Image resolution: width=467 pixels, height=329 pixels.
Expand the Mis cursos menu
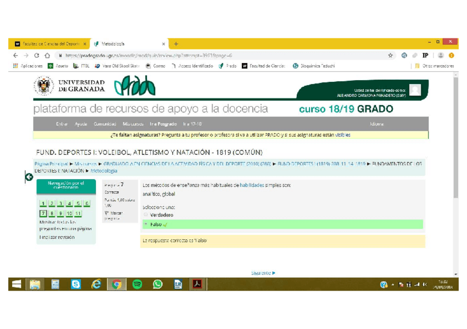[133, 124]
